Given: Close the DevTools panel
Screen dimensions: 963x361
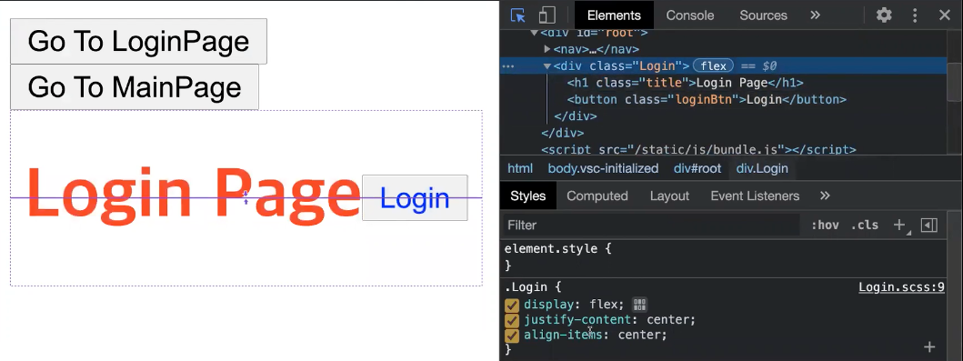Looking at the screenshot, I should click(x=945, y=15).
